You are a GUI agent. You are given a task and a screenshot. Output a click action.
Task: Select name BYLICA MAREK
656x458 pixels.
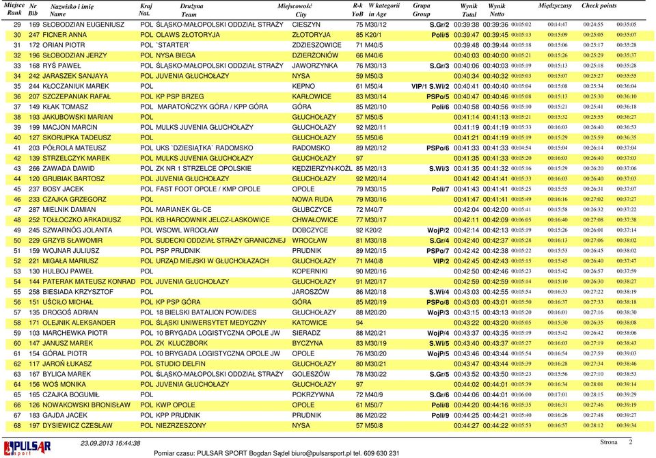[x=66, y=374]
